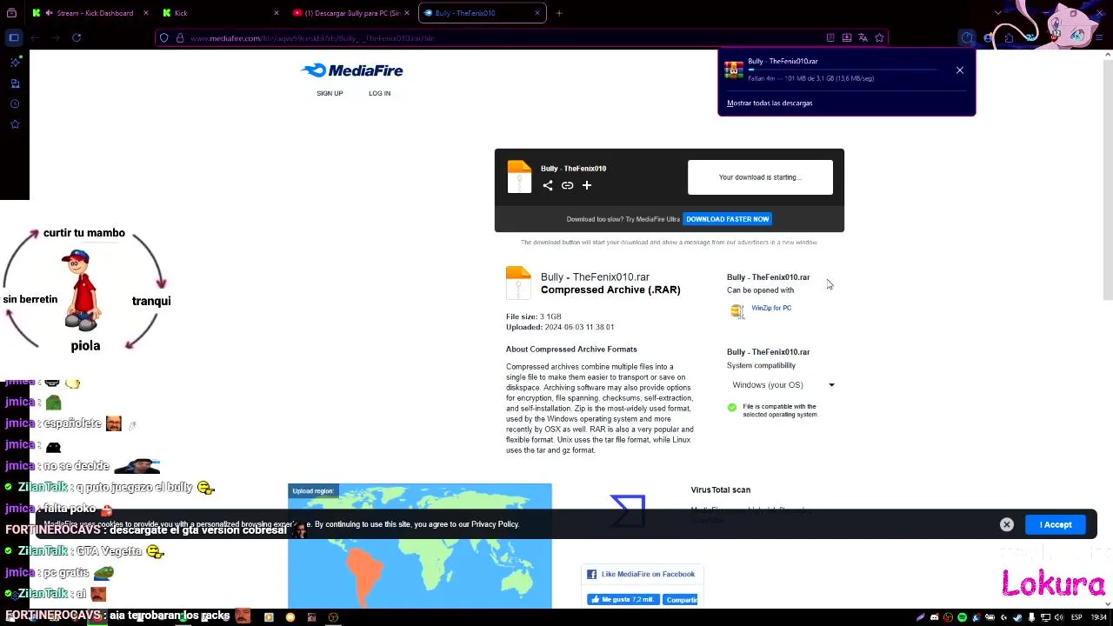Viewport: 1113px width, 626px height.
Task: Open the browser profile account icon
Action: click(988, 37)
